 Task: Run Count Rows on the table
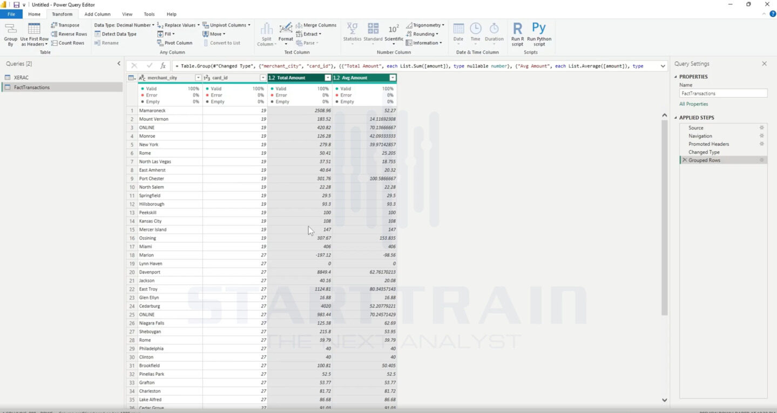67,43
